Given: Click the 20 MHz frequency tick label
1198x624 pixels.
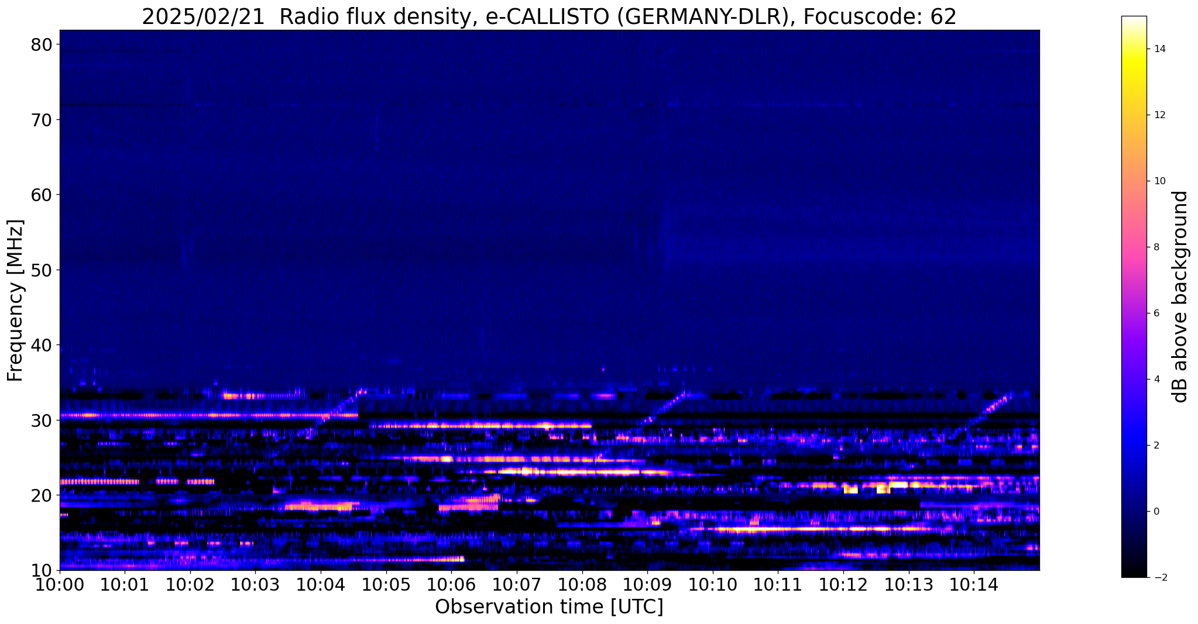Looking at the screenshot, I should coord(42,495).
